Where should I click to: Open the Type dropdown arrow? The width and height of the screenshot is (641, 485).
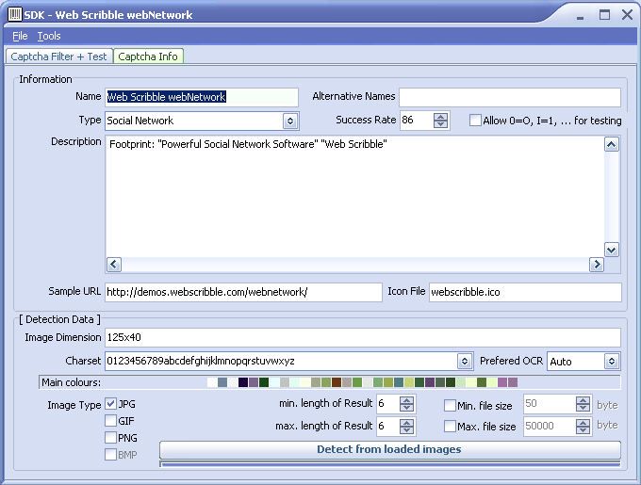click(x=290, y=121)
